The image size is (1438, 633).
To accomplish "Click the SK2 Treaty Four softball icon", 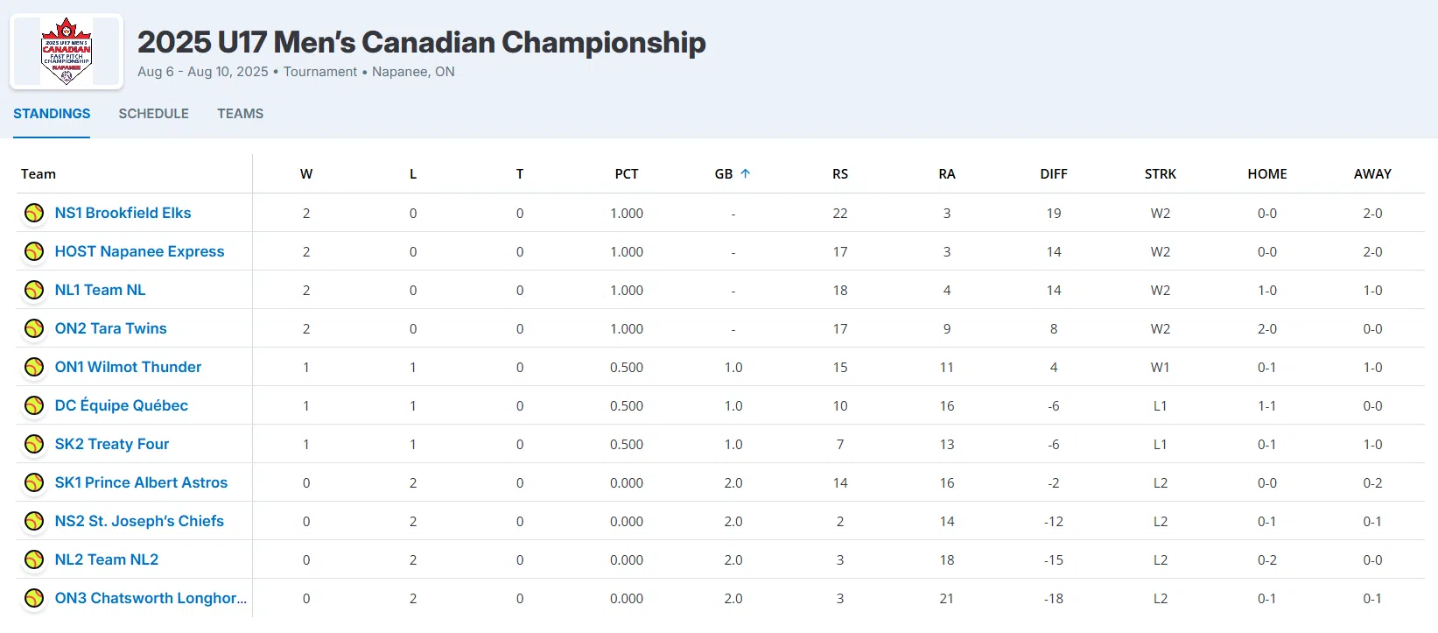I will pyautogui.click(x=34, y=444).
